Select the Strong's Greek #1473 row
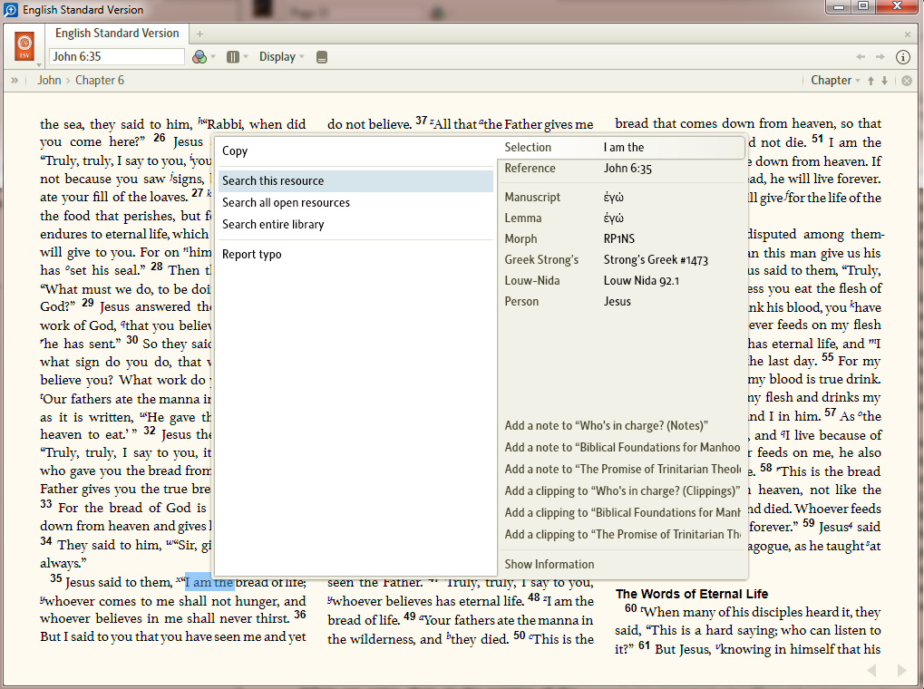 click(623, 260)
